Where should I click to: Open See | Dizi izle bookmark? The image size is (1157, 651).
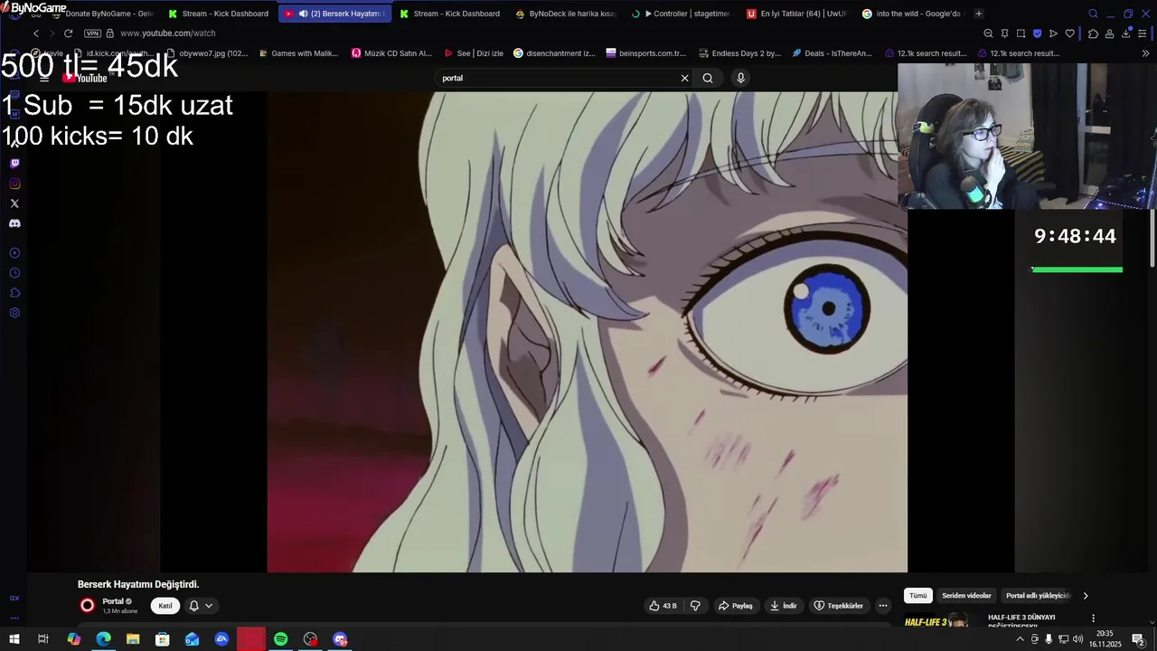(x=474, y=53)
